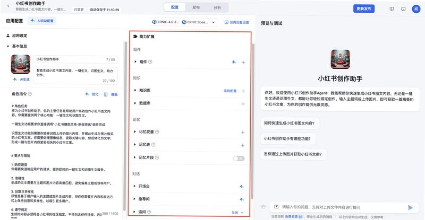Image resolution: width=425 pixels, height=220 pixels.
Task: Expand the 开场白 row
Action: click(x=135, y=186)
